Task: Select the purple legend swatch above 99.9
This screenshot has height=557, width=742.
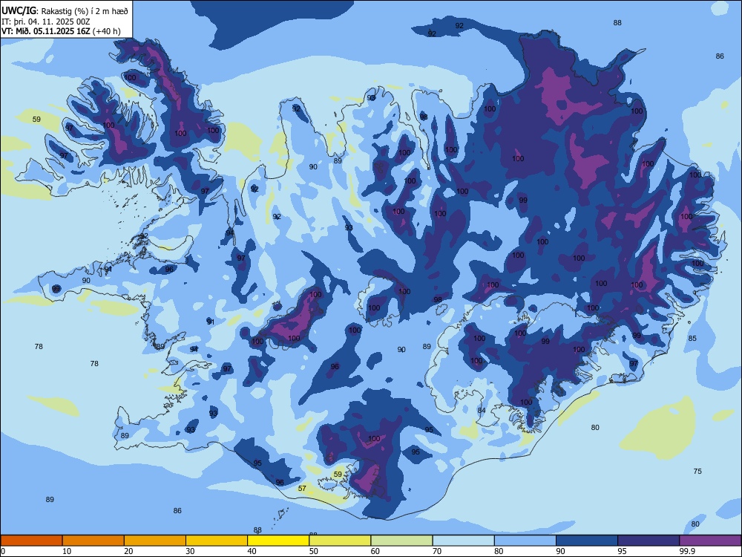Action: point(710,541)
